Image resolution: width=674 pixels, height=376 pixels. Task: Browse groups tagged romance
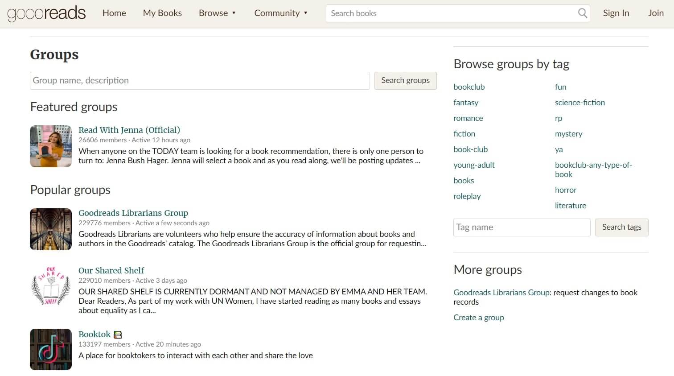(468, 118)
